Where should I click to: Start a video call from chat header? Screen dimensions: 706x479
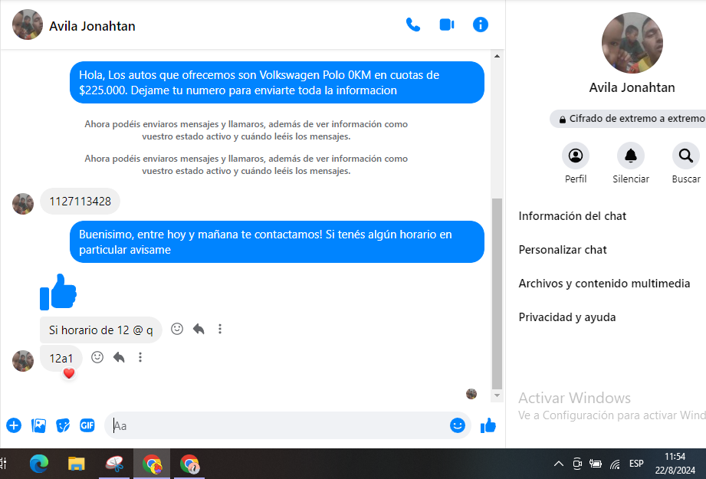[447, 25]
